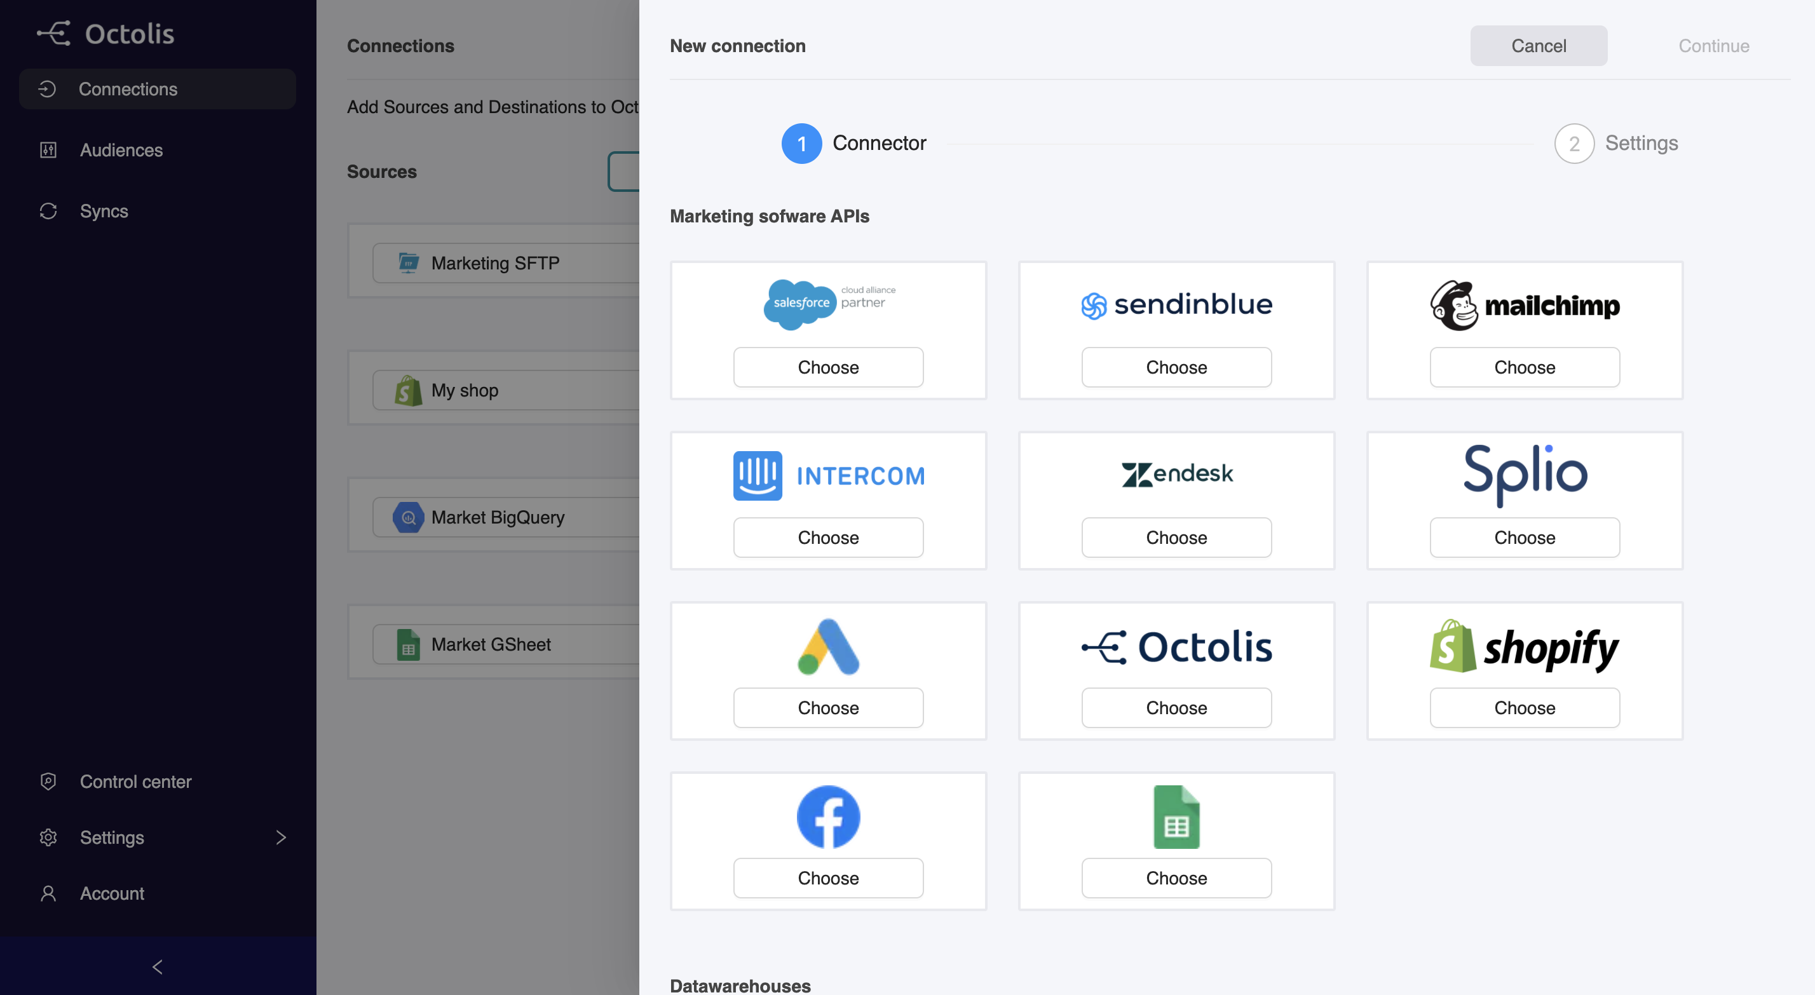
Task: Click the Marketing sofware APIs heading
Action: click(770, 215)
